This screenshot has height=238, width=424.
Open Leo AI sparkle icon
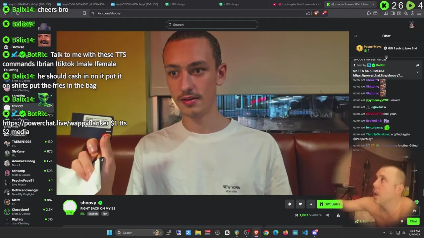tap(406, 13)
